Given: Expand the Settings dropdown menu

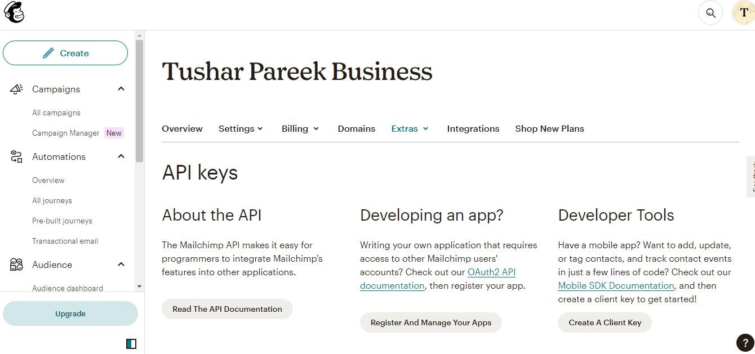Looking at the screenshot, I should [x=241, y=129].
